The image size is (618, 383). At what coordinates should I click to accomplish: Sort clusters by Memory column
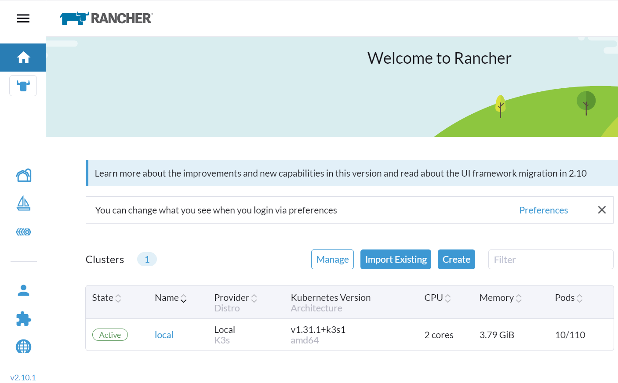tap(501, 298)
